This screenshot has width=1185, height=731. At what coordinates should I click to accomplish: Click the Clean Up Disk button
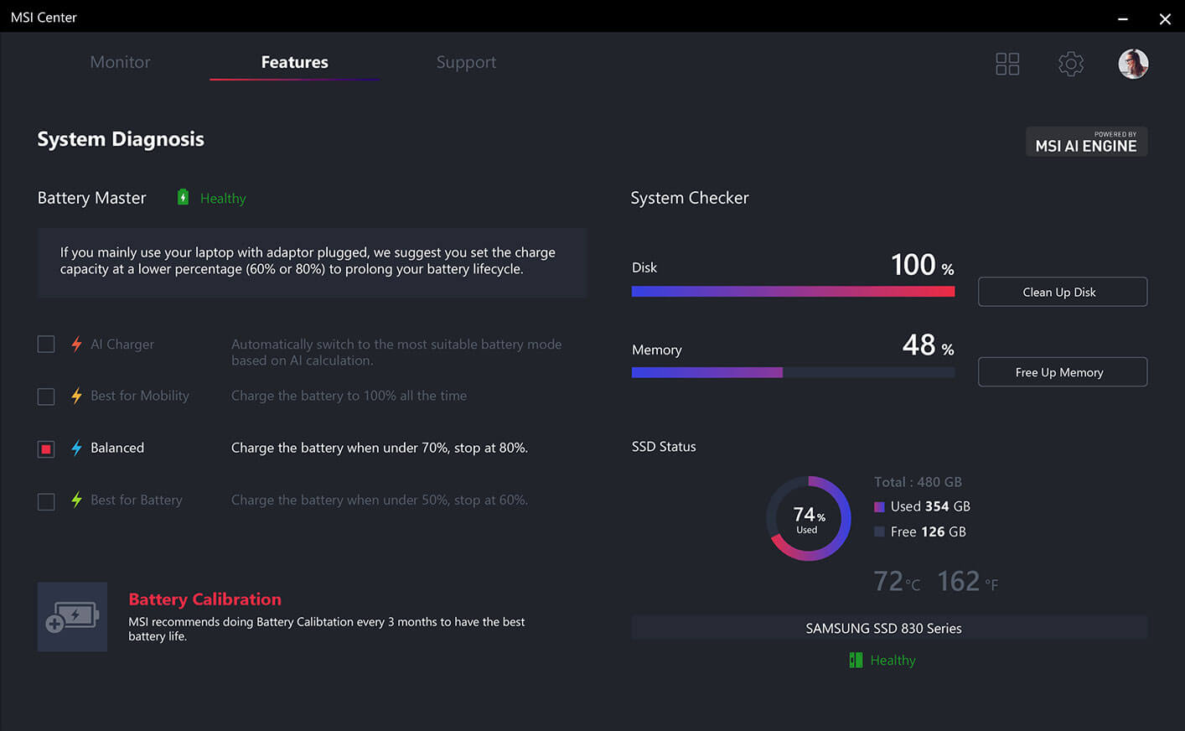click(1062, 292)
